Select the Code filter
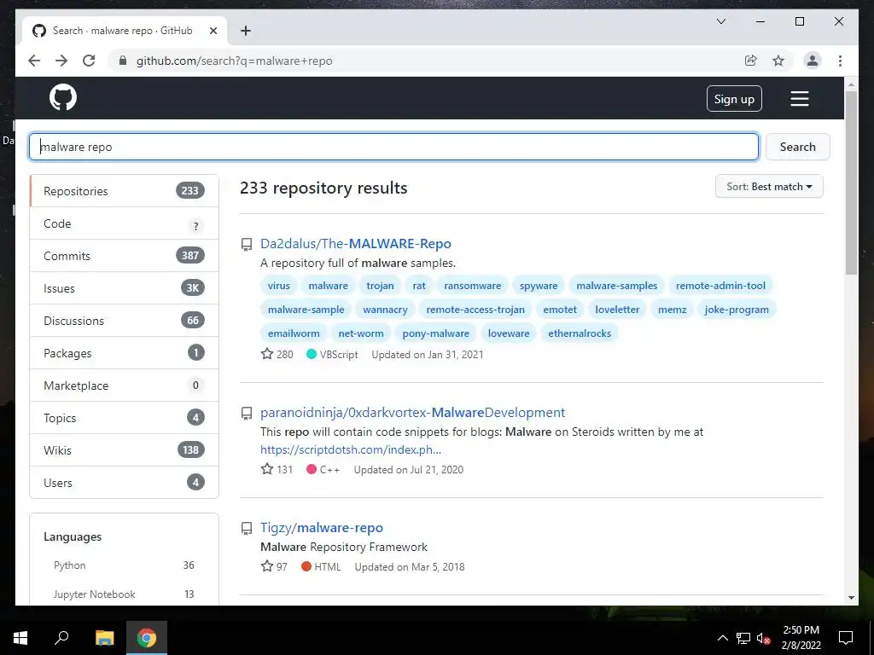 125,223
